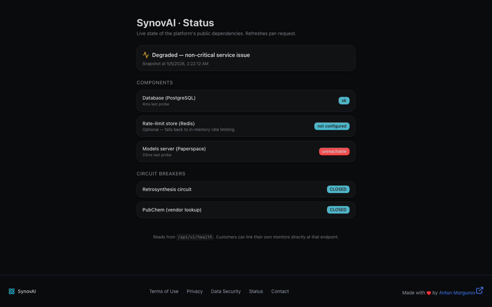Go to the Status footer link
The image size is (492, 307).
(x=256, y=291)
